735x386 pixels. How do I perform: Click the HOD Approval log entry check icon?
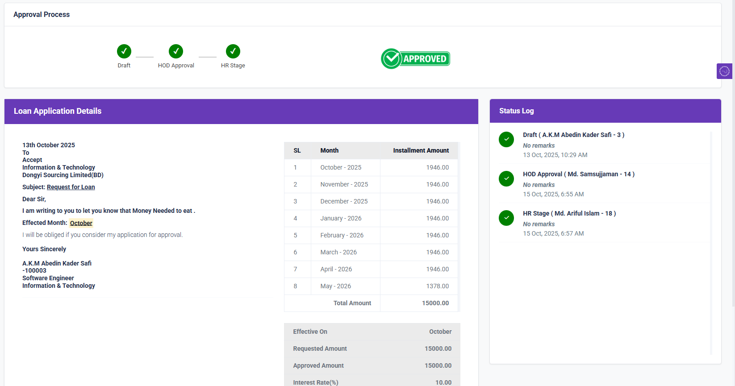coord(506,178)
